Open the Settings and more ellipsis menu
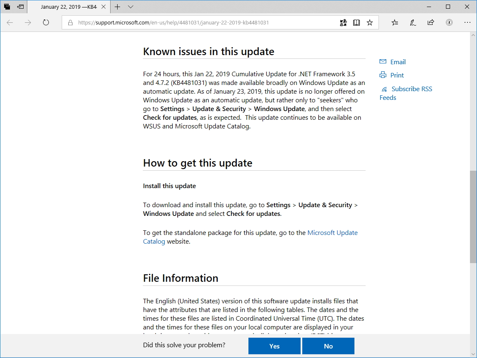Screen dimensions: 477x358 [x=467, y=22]
